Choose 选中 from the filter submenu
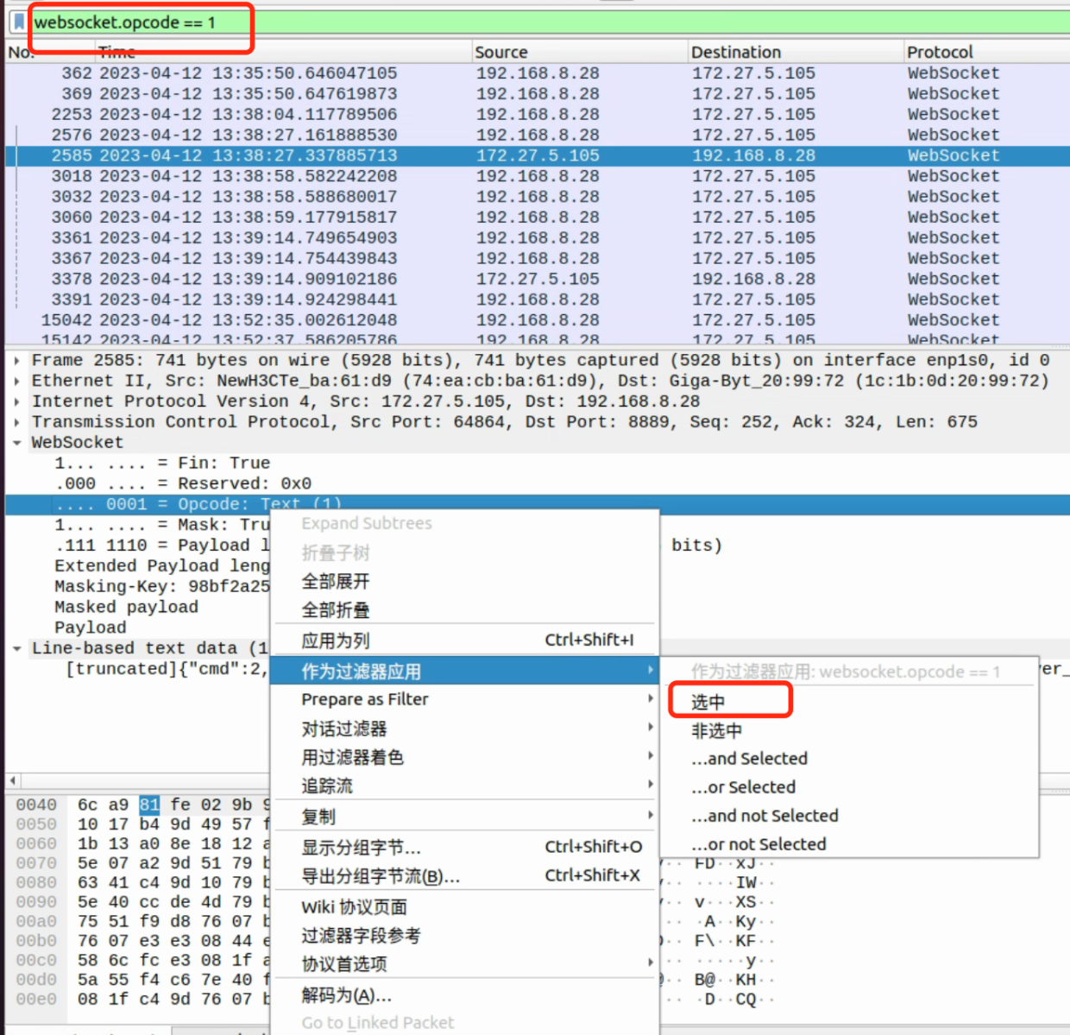Image resolution: width=1070 pixels, height=1035 pixels. (x=710, y=700)
